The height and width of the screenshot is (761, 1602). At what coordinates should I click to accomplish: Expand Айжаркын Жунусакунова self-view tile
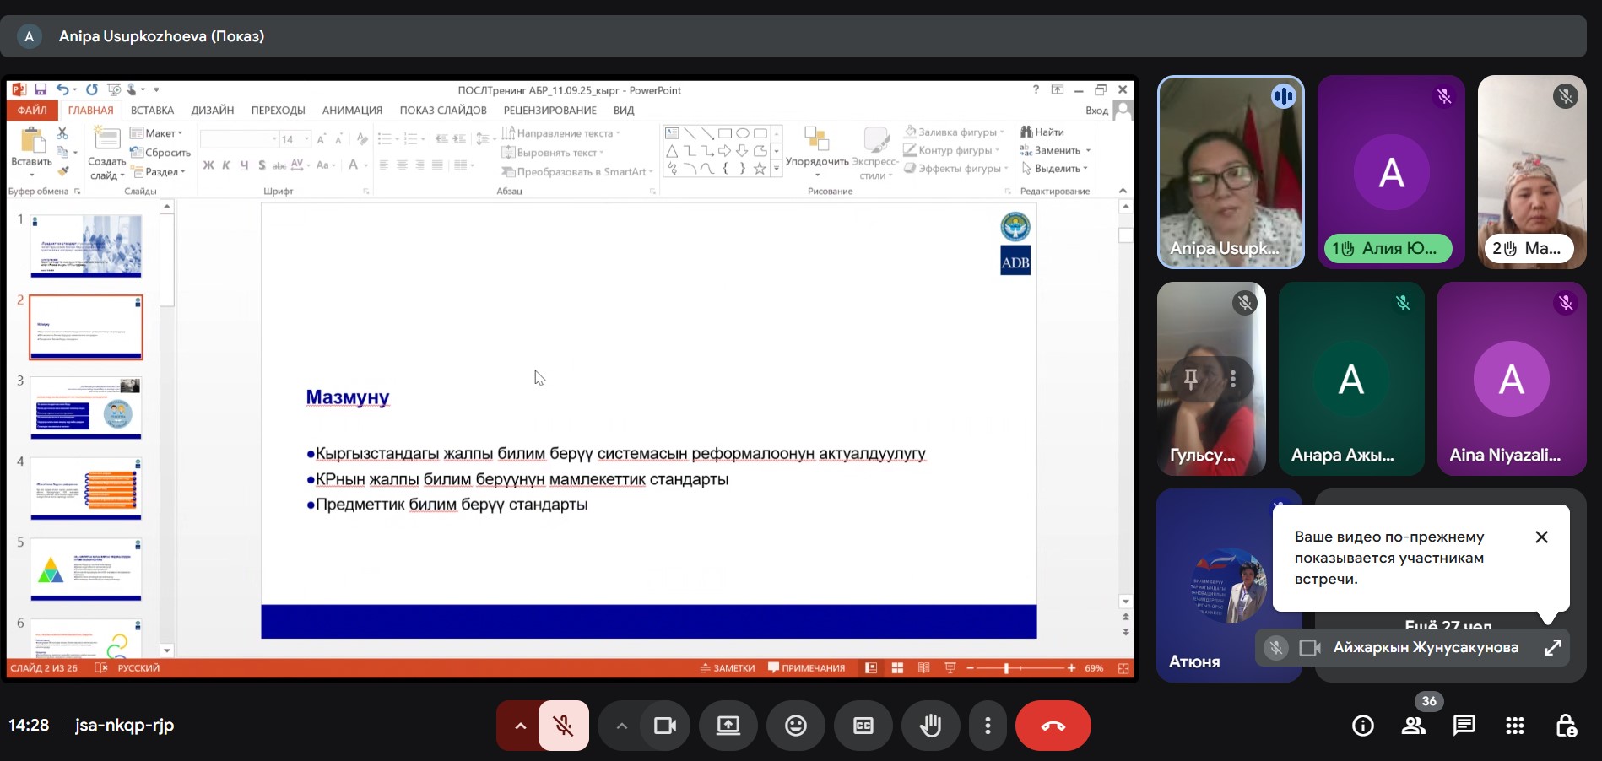click(x=1552, y=648)
